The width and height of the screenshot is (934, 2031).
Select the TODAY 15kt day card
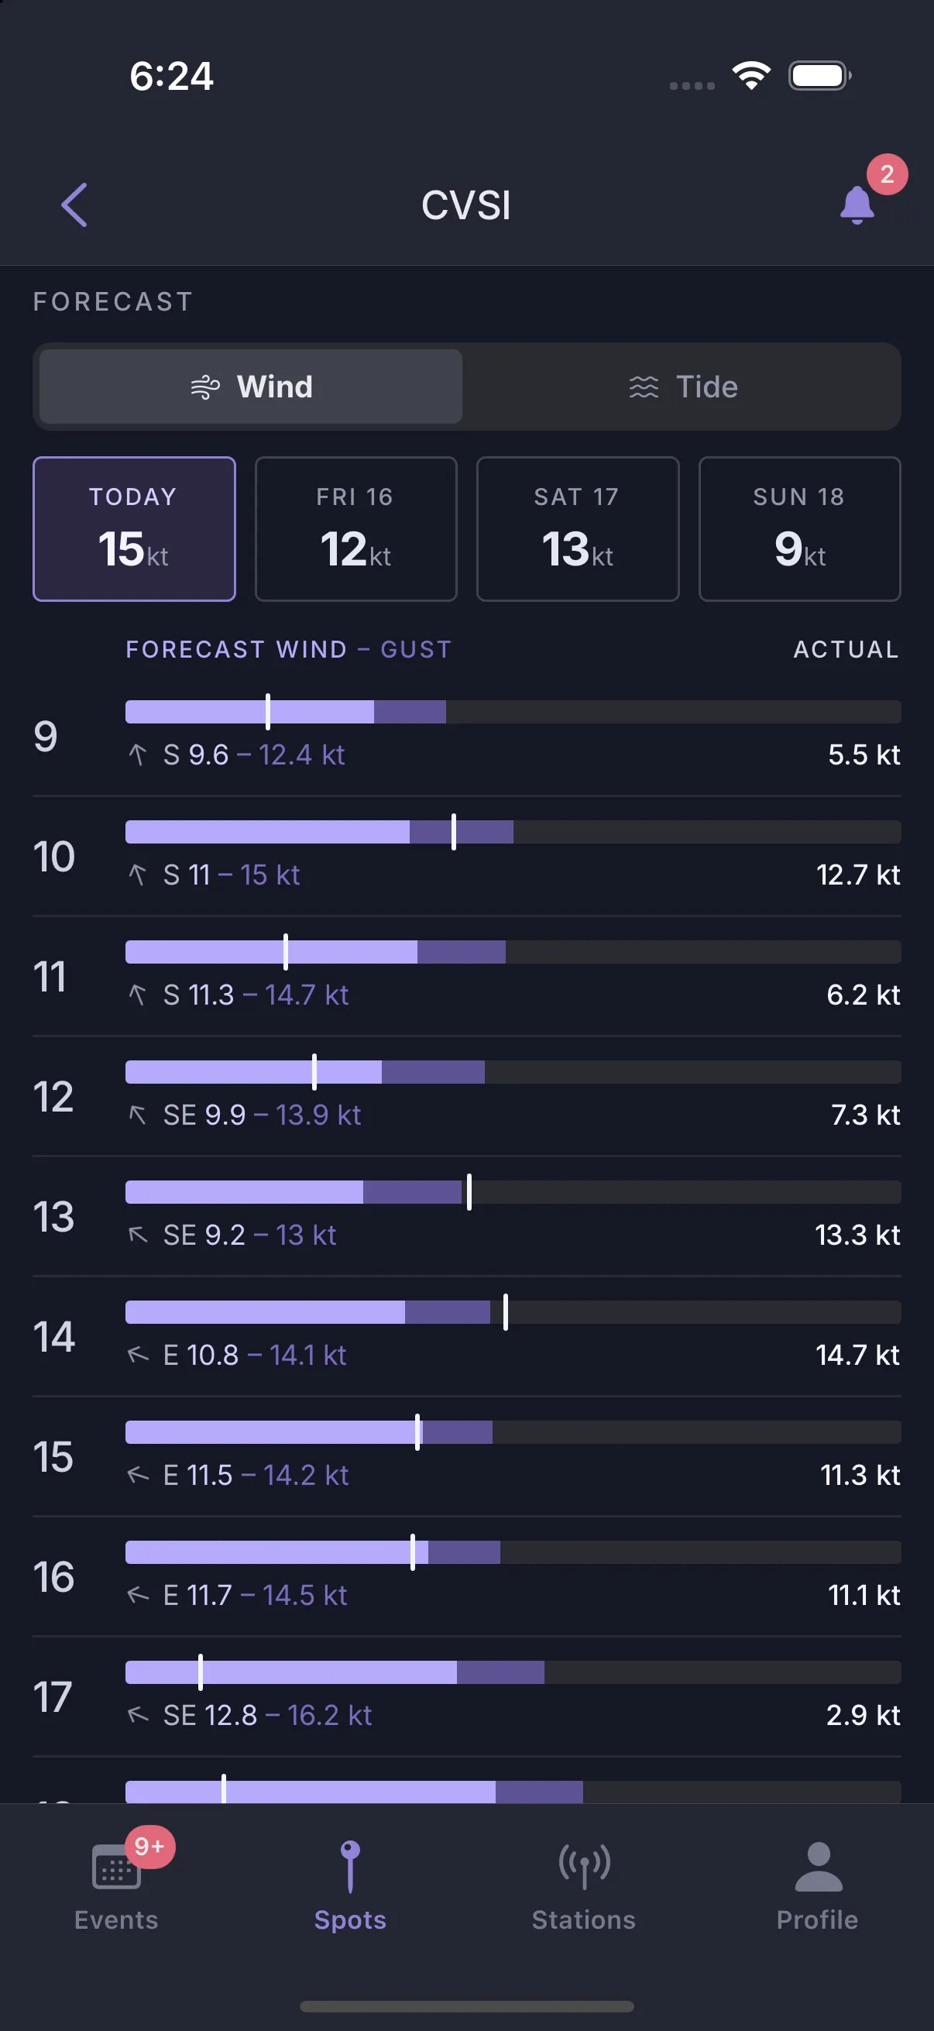click(134, 529)
